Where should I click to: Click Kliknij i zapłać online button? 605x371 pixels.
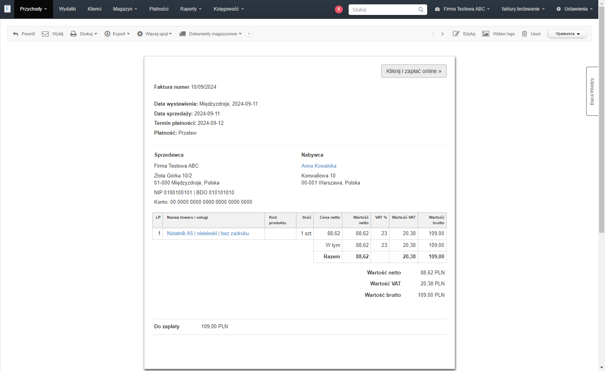tap(414, 71)
